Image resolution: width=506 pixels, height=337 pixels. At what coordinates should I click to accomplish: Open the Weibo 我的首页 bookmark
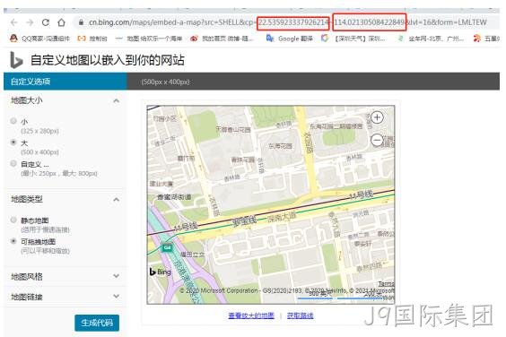tap(222, 39)
